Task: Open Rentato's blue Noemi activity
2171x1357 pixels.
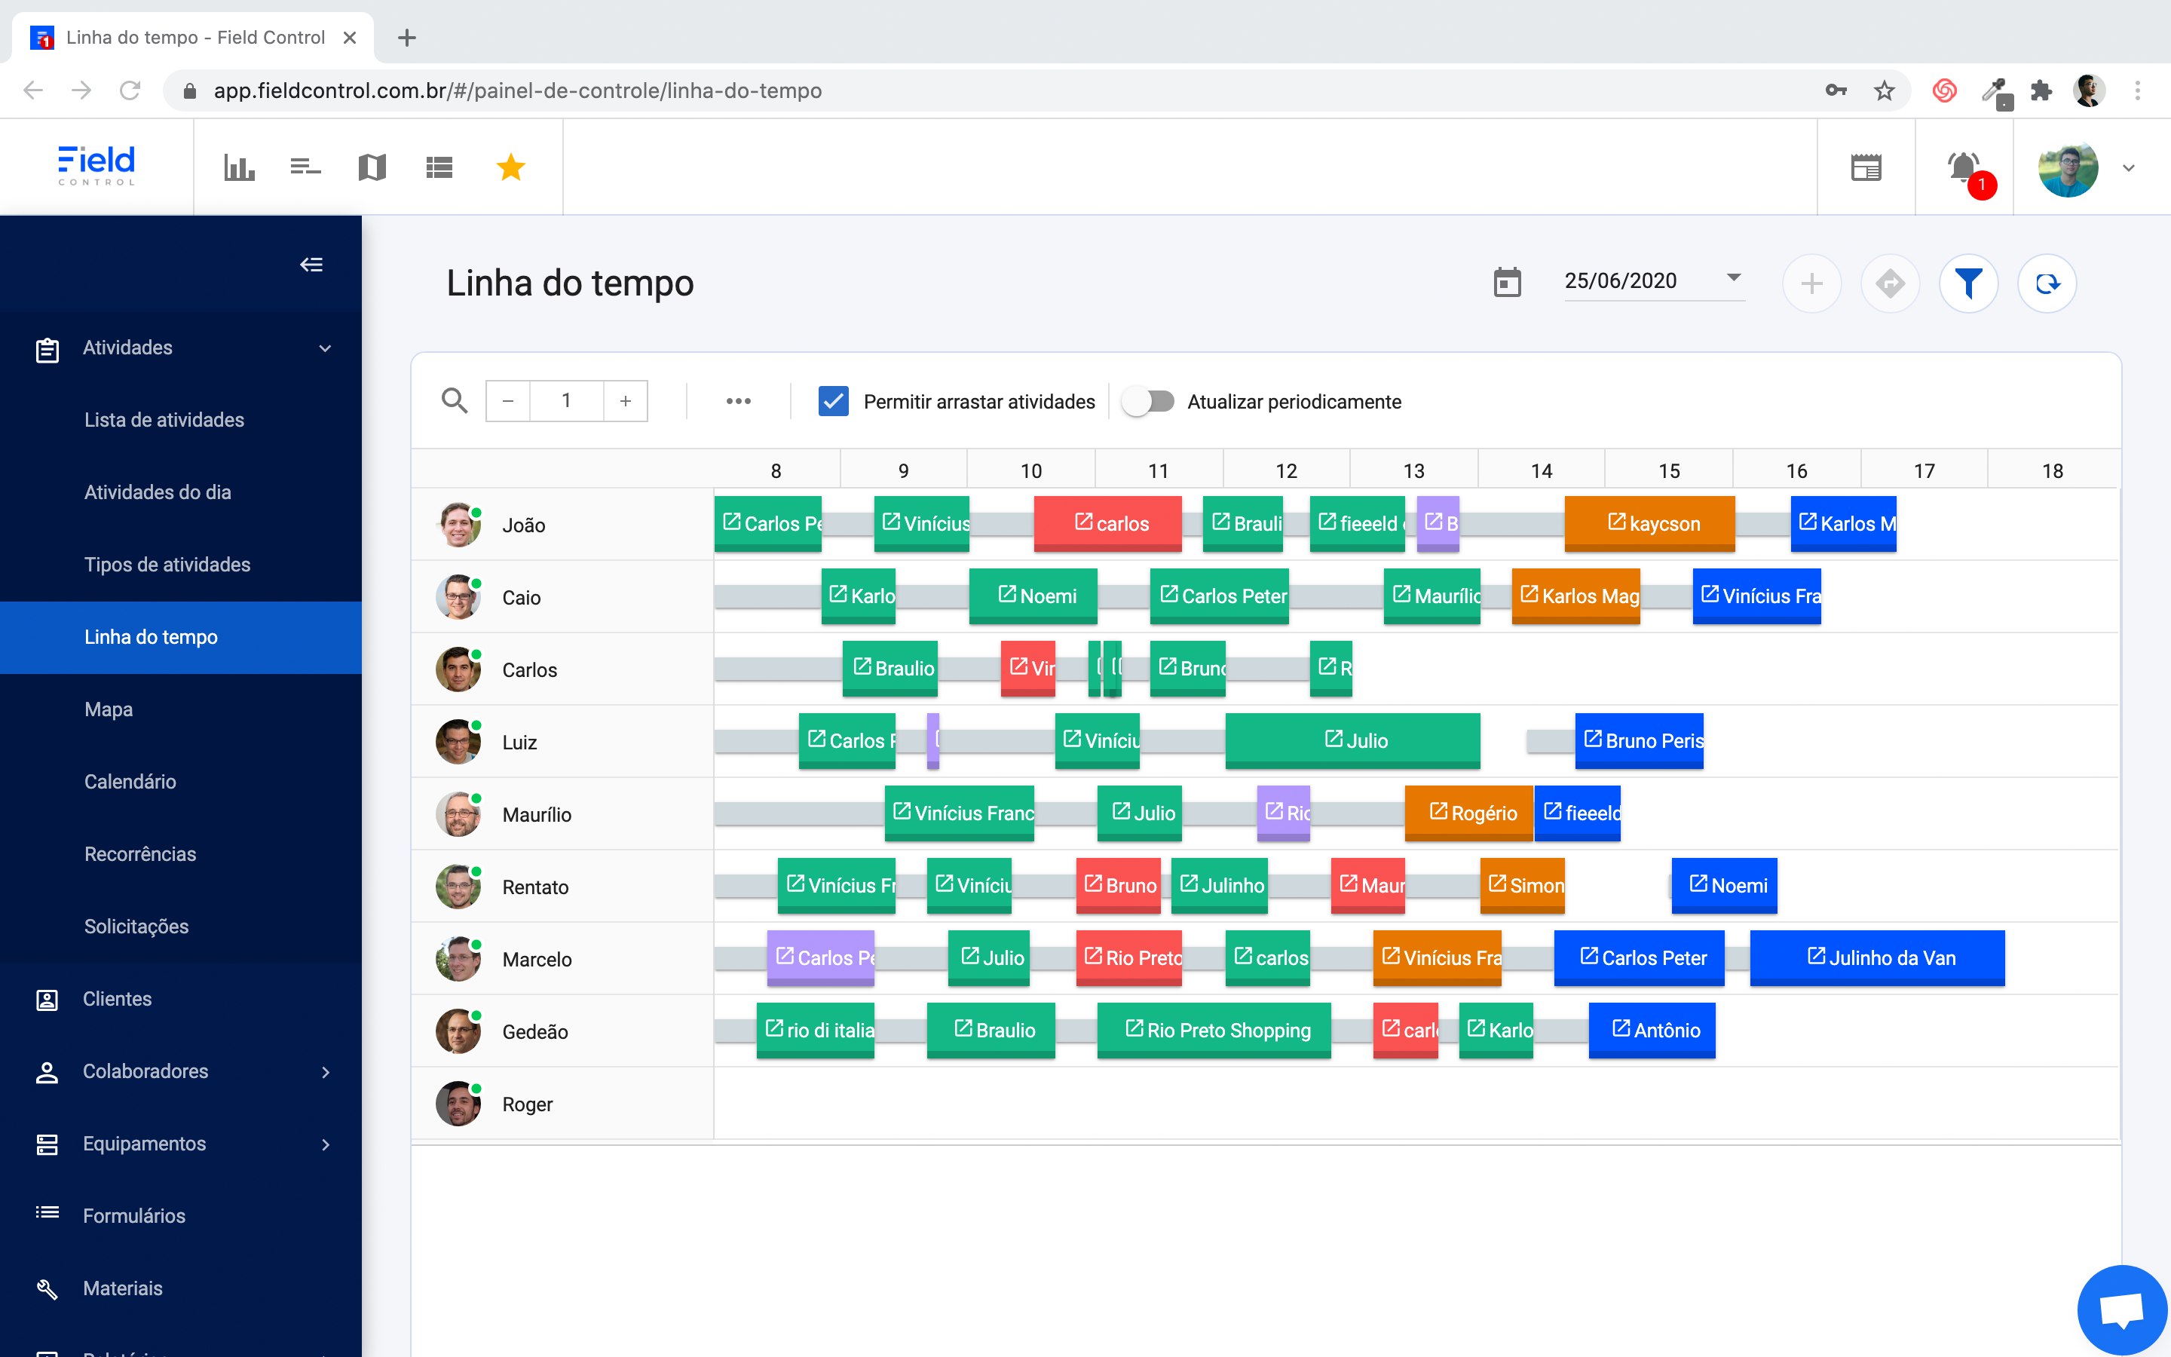Action: click(x=1724, y=885)
